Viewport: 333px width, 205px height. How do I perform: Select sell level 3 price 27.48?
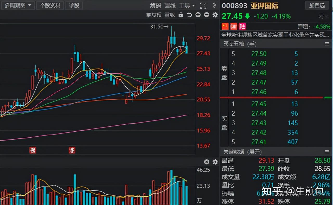click(259, 73)
